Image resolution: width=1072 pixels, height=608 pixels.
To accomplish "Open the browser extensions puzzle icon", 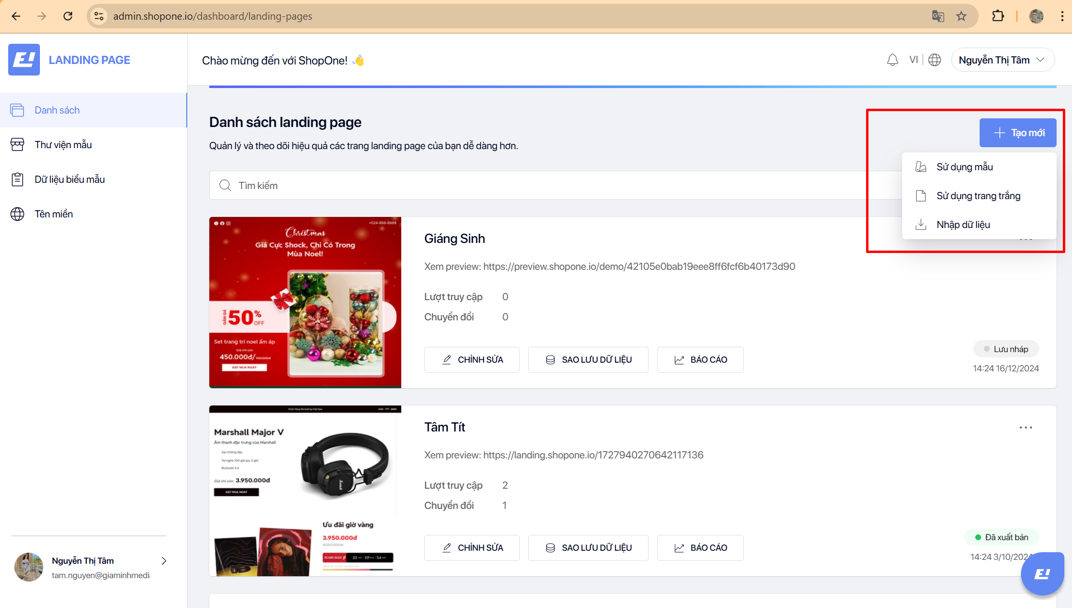I will click(x=998, y=16).
